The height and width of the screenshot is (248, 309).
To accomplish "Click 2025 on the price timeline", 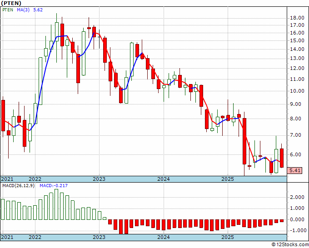I will click(x=228, y=179).
